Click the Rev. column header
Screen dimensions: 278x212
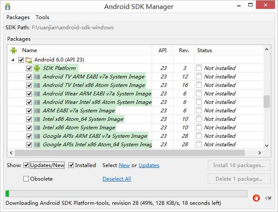184,50
